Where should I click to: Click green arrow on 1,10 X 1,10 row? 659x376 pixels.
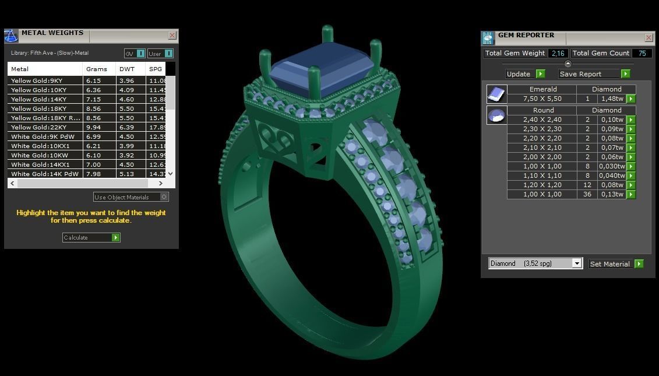click(631, 175)
